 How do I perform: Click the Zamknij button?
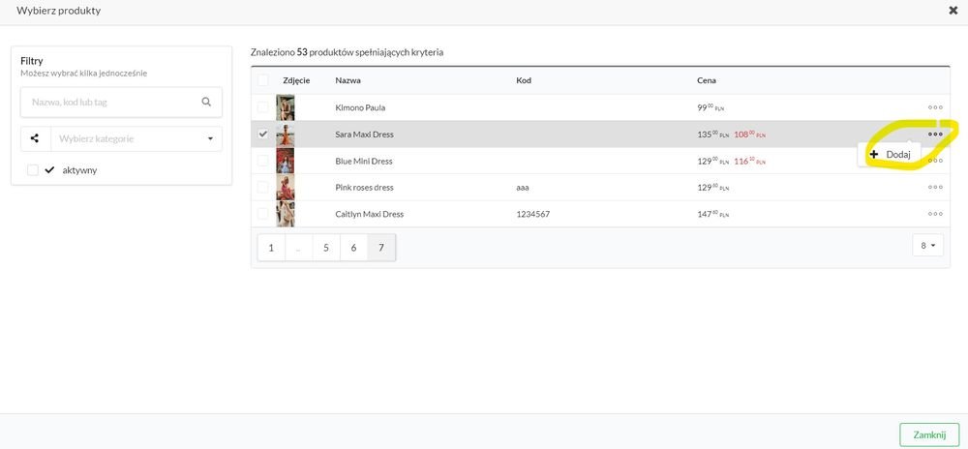click(929, 434)
